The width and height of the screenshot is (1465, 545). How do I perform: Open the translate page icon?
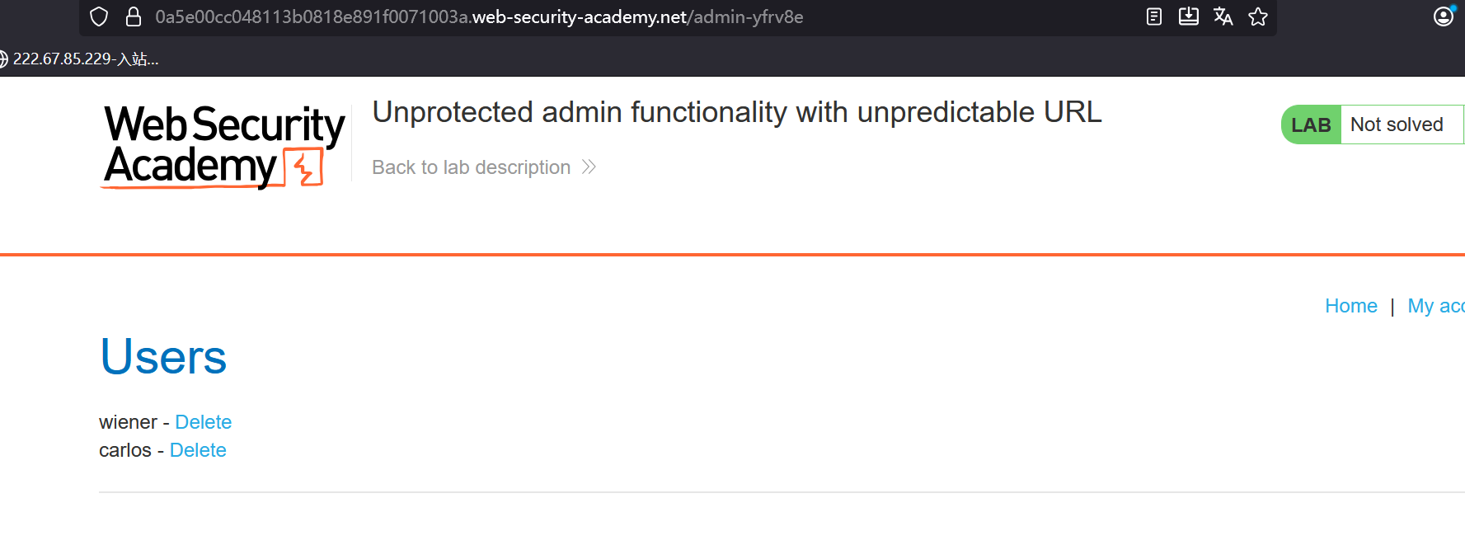[x=1223, y=16]
